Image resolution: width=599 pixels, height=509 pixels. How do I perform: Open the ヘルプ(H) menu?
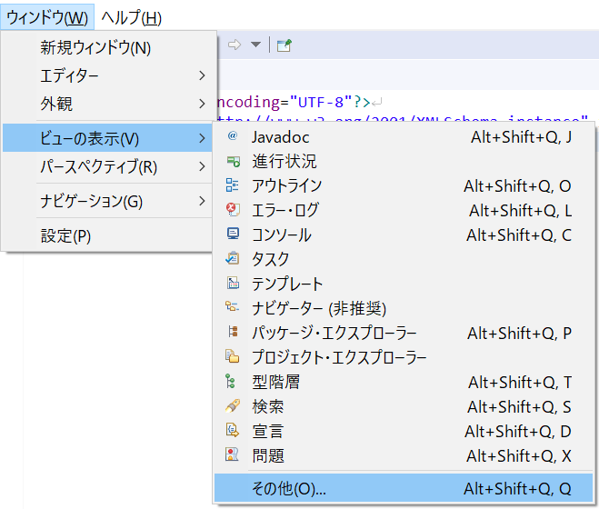(x=132, y=17)
